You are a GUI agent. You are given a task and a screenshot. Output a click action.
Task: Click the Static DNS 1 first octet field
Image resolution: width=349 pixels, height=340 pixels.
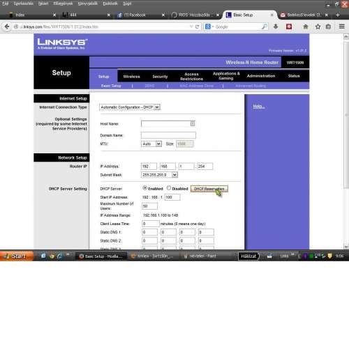pyautogui.click(x=149, y=232)
